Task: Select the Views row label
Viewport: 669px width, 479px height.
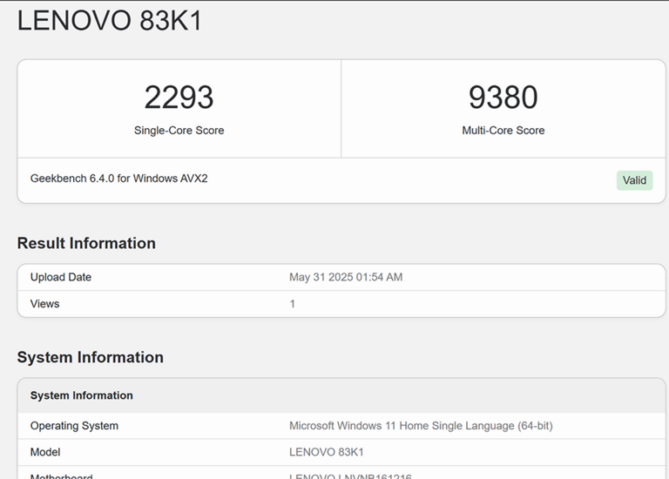Action: coord(45,304)
